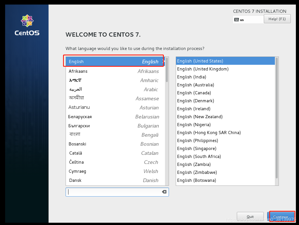299x225 pixels.
Task: Choose English (Canada) locale
Action: click(x=225, y=93)
